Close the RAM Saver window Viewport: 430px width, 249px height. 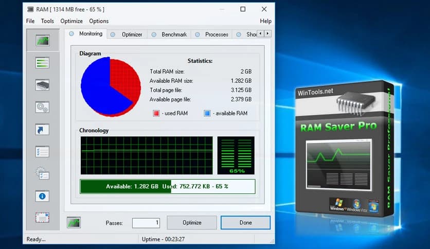264,9
